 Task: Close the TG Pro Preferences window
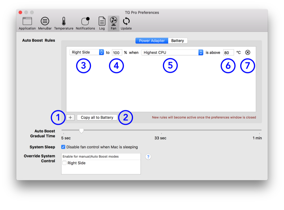click(x=20, y=12)
